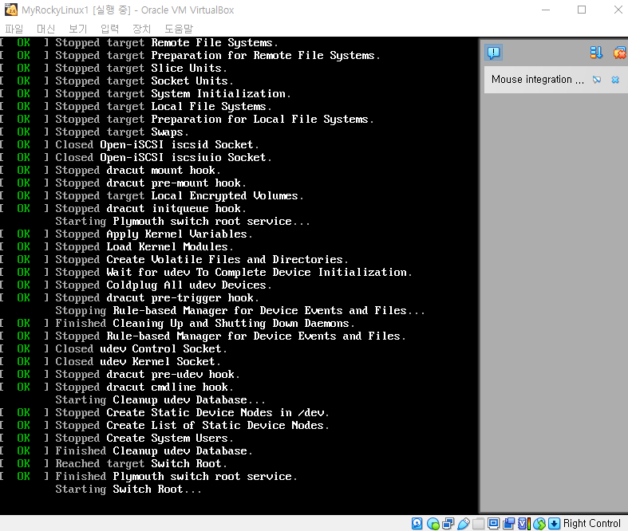The image size is (628, 531).
Task: Click the 'Closed udev Kernel Socket.' line
Action: tap(138, 362)
